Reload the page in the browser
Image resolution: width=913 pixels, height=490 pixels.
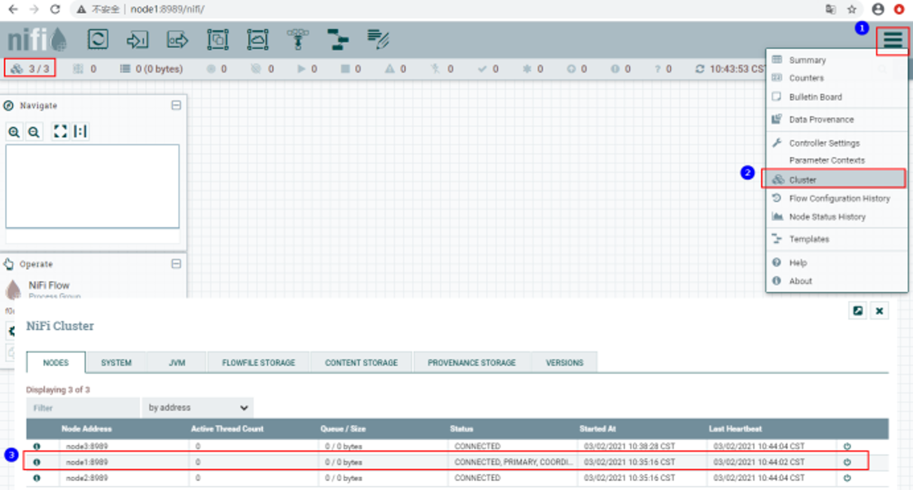[x=55, y=9]
